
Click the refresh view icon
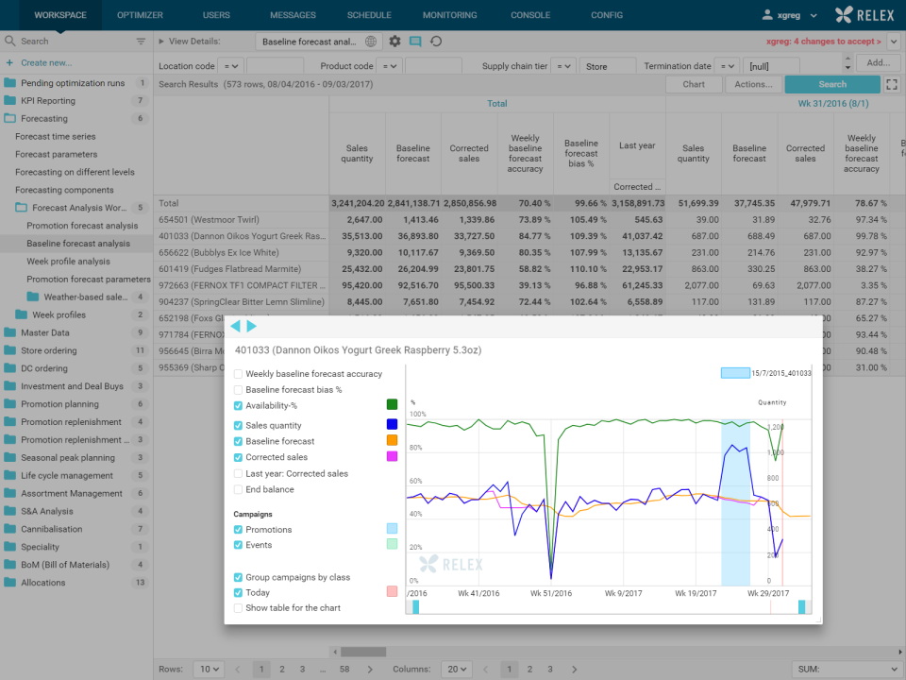(x=436, y=42)
